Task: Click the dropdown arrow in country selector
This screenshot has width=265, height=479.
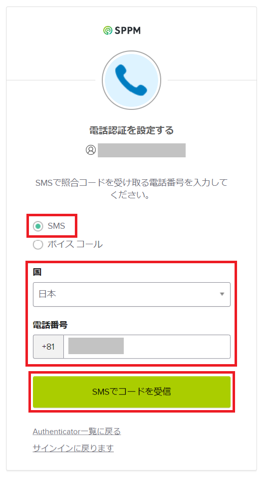Action: pos(222,294)
